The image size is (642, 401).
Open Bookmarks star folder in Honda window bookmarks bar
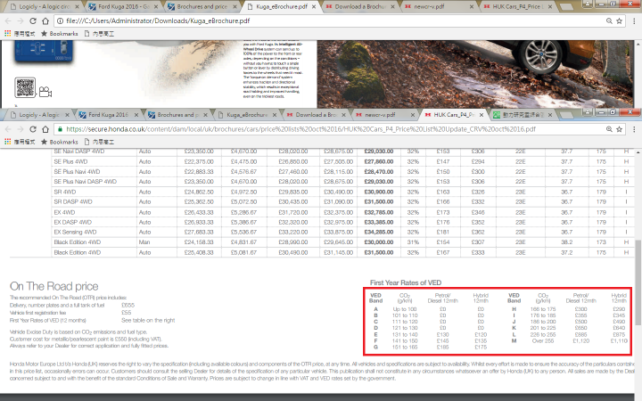pyautogui.click(x=60, y=142)
